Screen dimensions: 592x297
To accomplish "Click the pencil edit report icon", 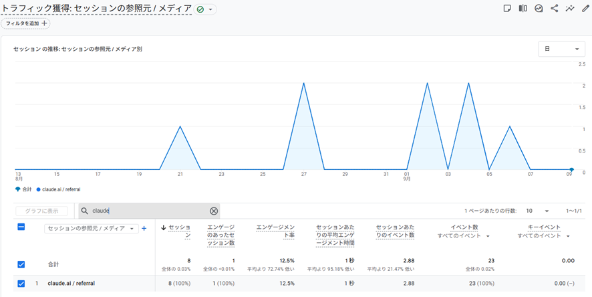I will (585, 9).
